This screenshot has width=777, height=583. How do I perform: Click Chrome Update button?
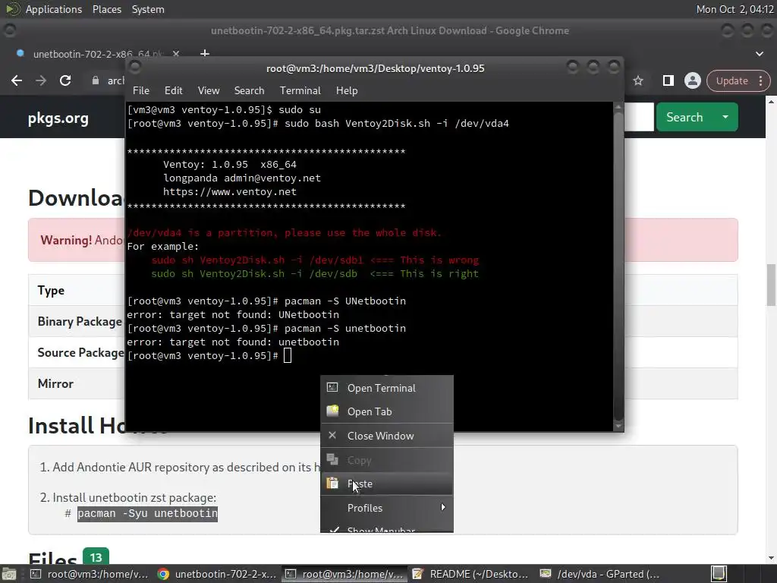(732, 80)
